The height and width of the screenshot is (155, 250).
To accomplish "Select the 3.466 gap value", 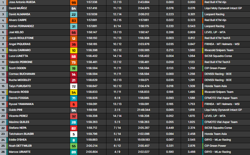I will coord(191,152).
